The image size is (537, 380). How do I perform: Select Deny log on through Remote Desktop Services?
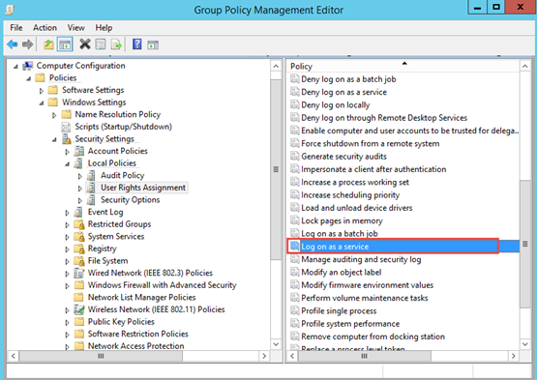click(384, 118)
